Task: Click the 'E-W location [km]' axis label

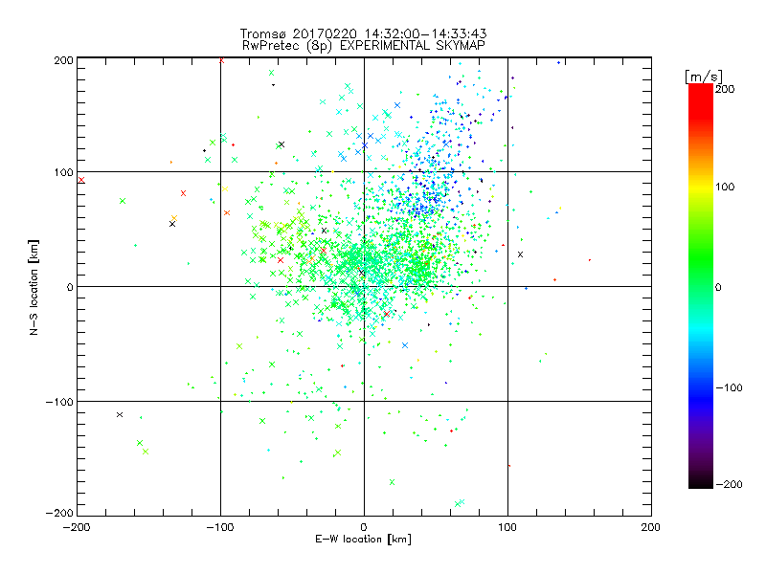Action: tap(363, 539)
